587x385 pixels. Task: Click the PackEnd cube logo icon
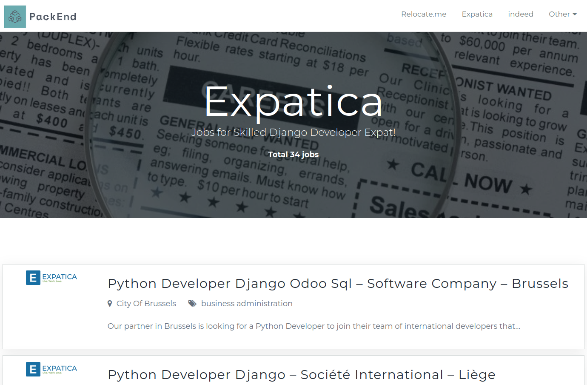click(15, 17)
